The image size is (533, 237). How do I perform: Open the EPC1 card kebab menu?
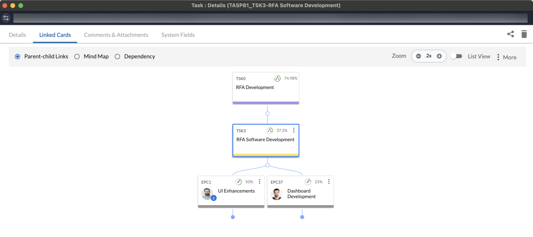(x=260, y=182)
